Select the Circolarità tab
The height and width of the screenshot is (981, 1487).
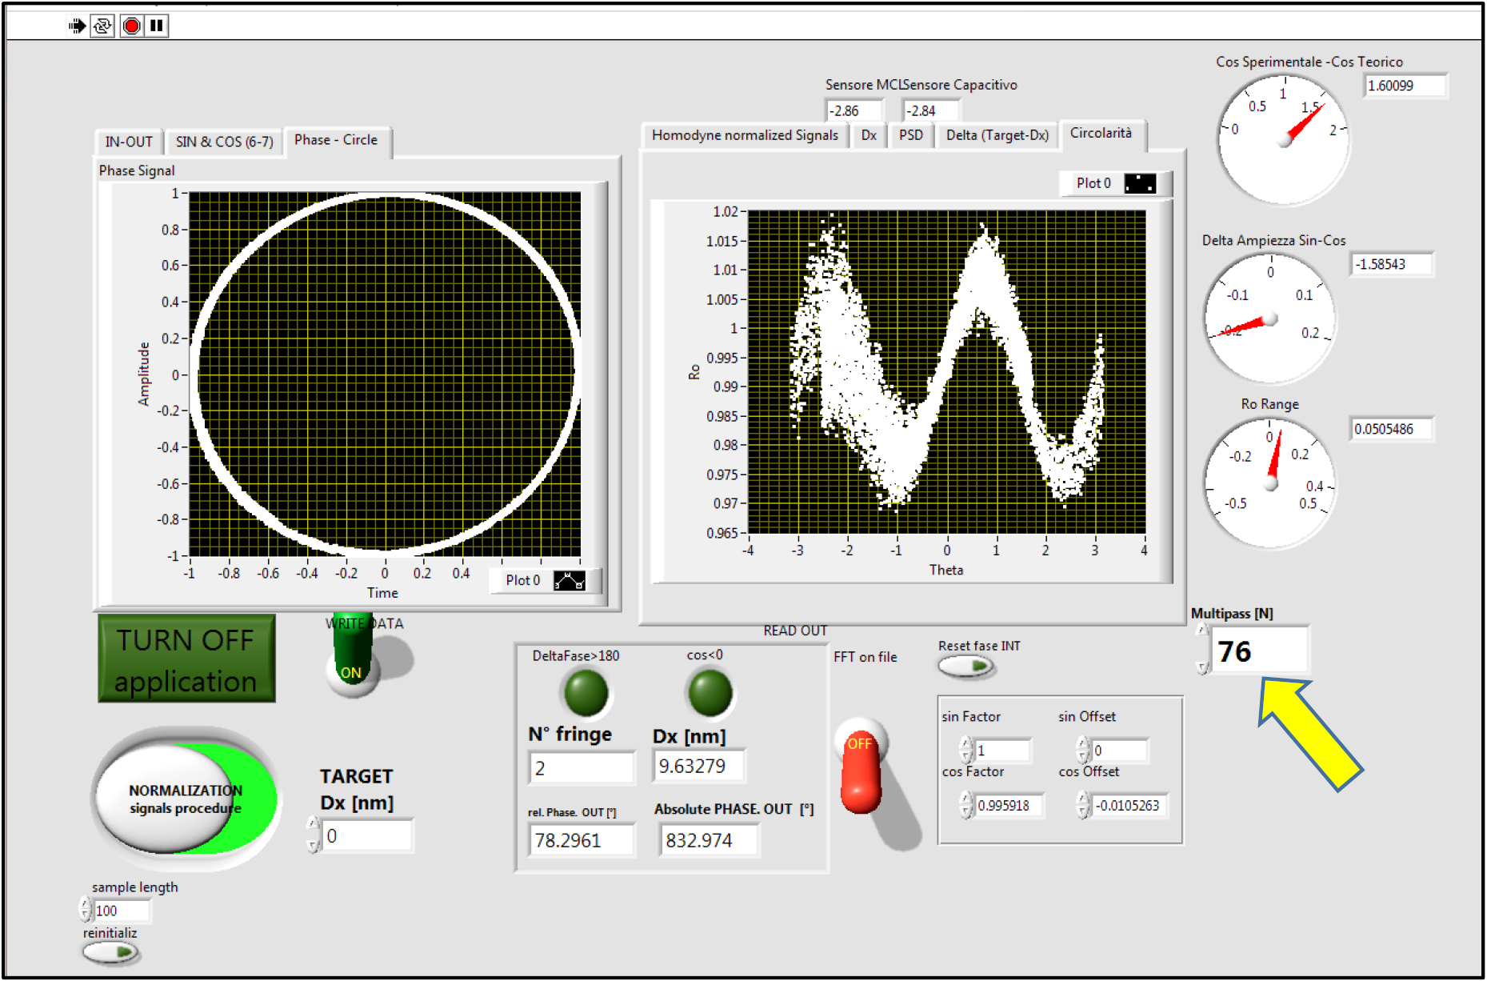click(x=1101, y=134)
